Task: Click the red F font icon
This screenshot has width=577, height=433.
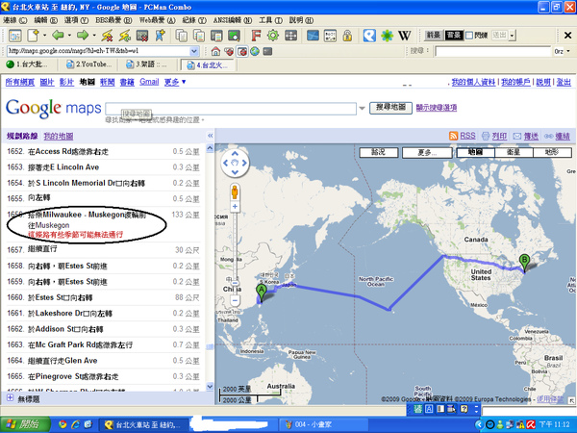Action: pyautogui.click(x=256, y=36)
